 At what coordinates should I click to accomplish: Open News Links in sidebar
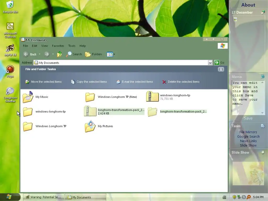point(248,141)
